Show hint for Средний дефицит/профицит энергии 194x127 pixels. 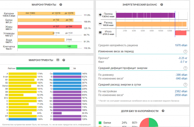[185, 68]
